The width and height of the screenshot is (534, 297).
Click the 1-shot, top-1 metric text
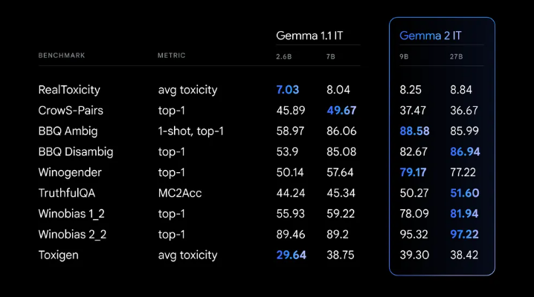pos(190,131)
